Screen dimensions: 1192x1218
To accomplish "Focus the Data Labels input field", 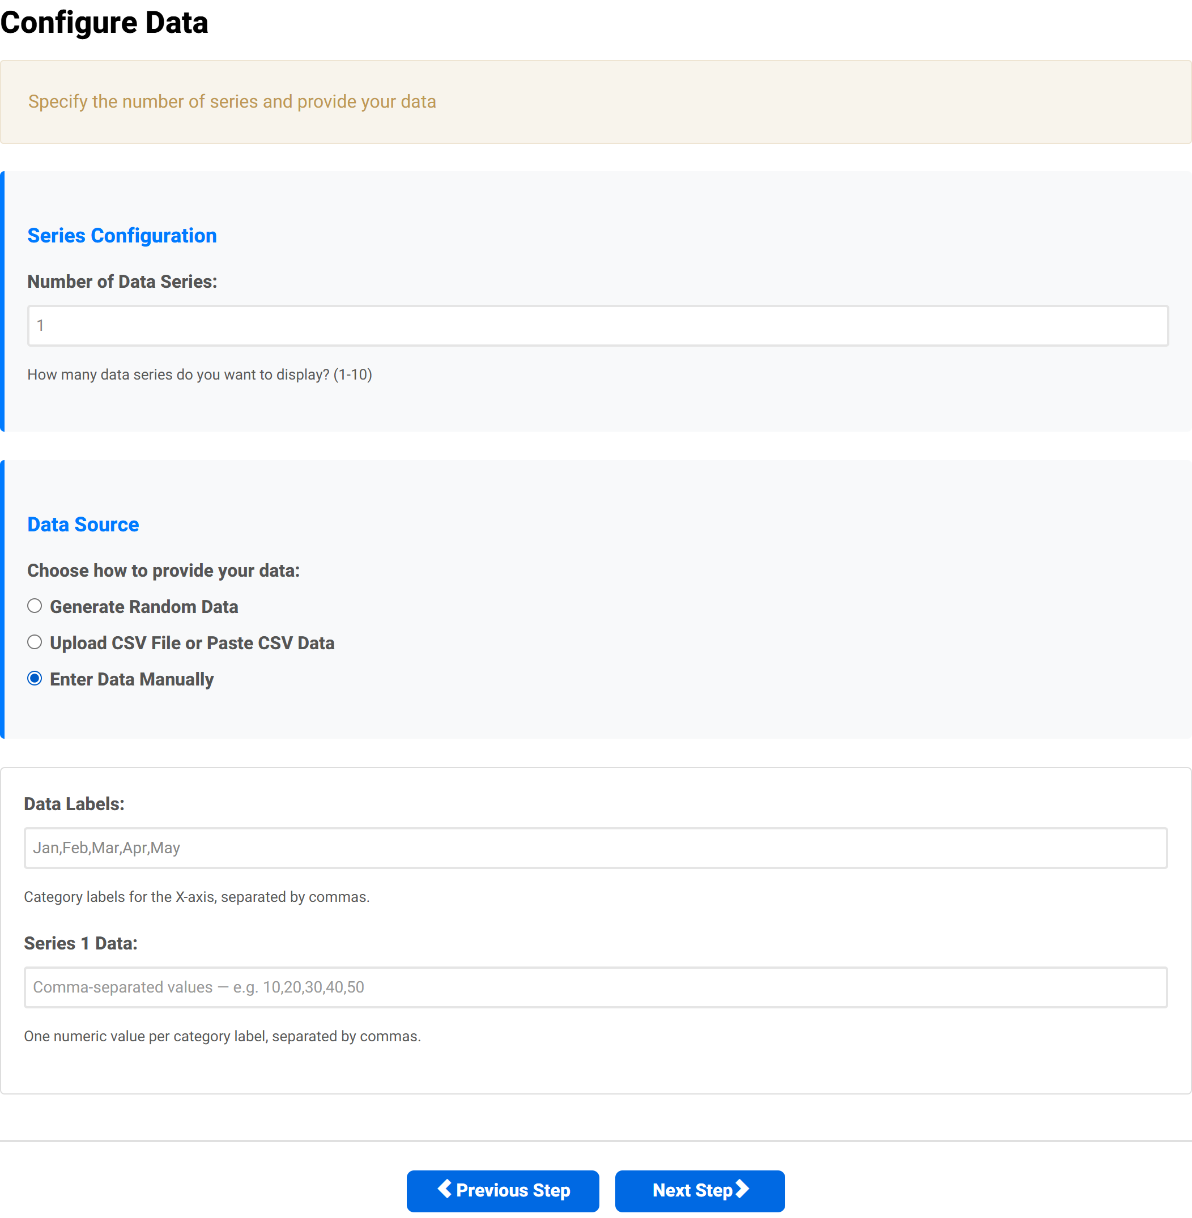I will coord(596,848).
